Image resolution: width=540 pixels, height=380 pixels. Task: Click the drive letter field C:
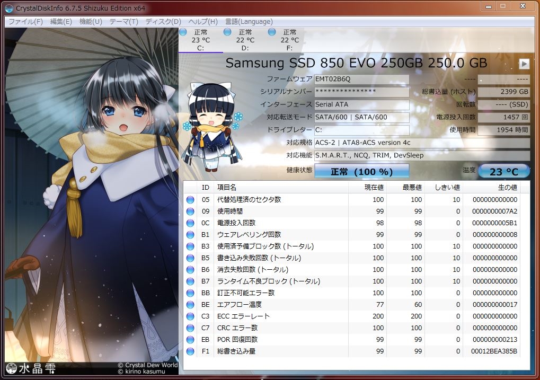[361, 130]
